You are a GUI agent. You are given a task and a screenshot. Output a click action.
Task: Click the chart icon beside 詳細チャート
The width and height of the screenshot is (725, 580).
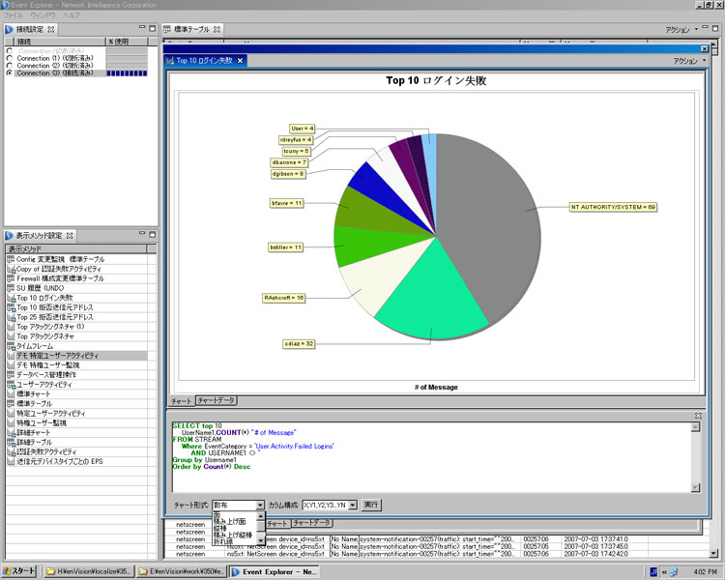click(11, 433)
